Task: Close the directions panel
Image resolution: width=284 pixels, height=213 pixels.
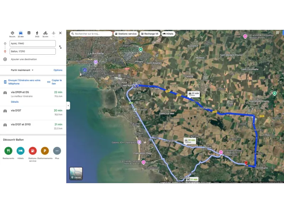Action: 60,33
